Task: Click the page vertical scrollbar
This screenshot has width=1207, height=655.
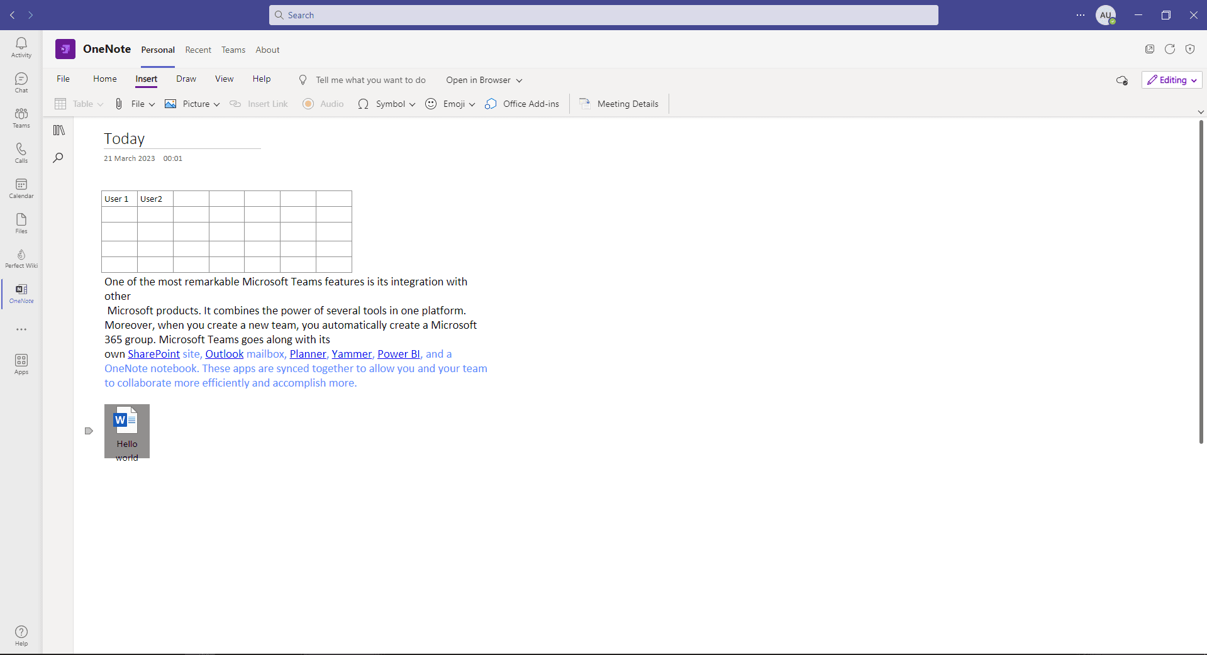Action: (x=1201, y=282)
